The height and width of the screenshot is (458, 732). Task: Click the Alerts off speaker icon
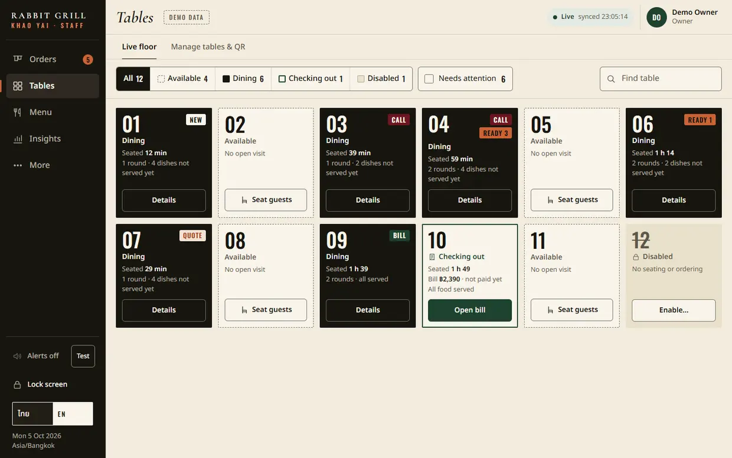click(18, 356)
